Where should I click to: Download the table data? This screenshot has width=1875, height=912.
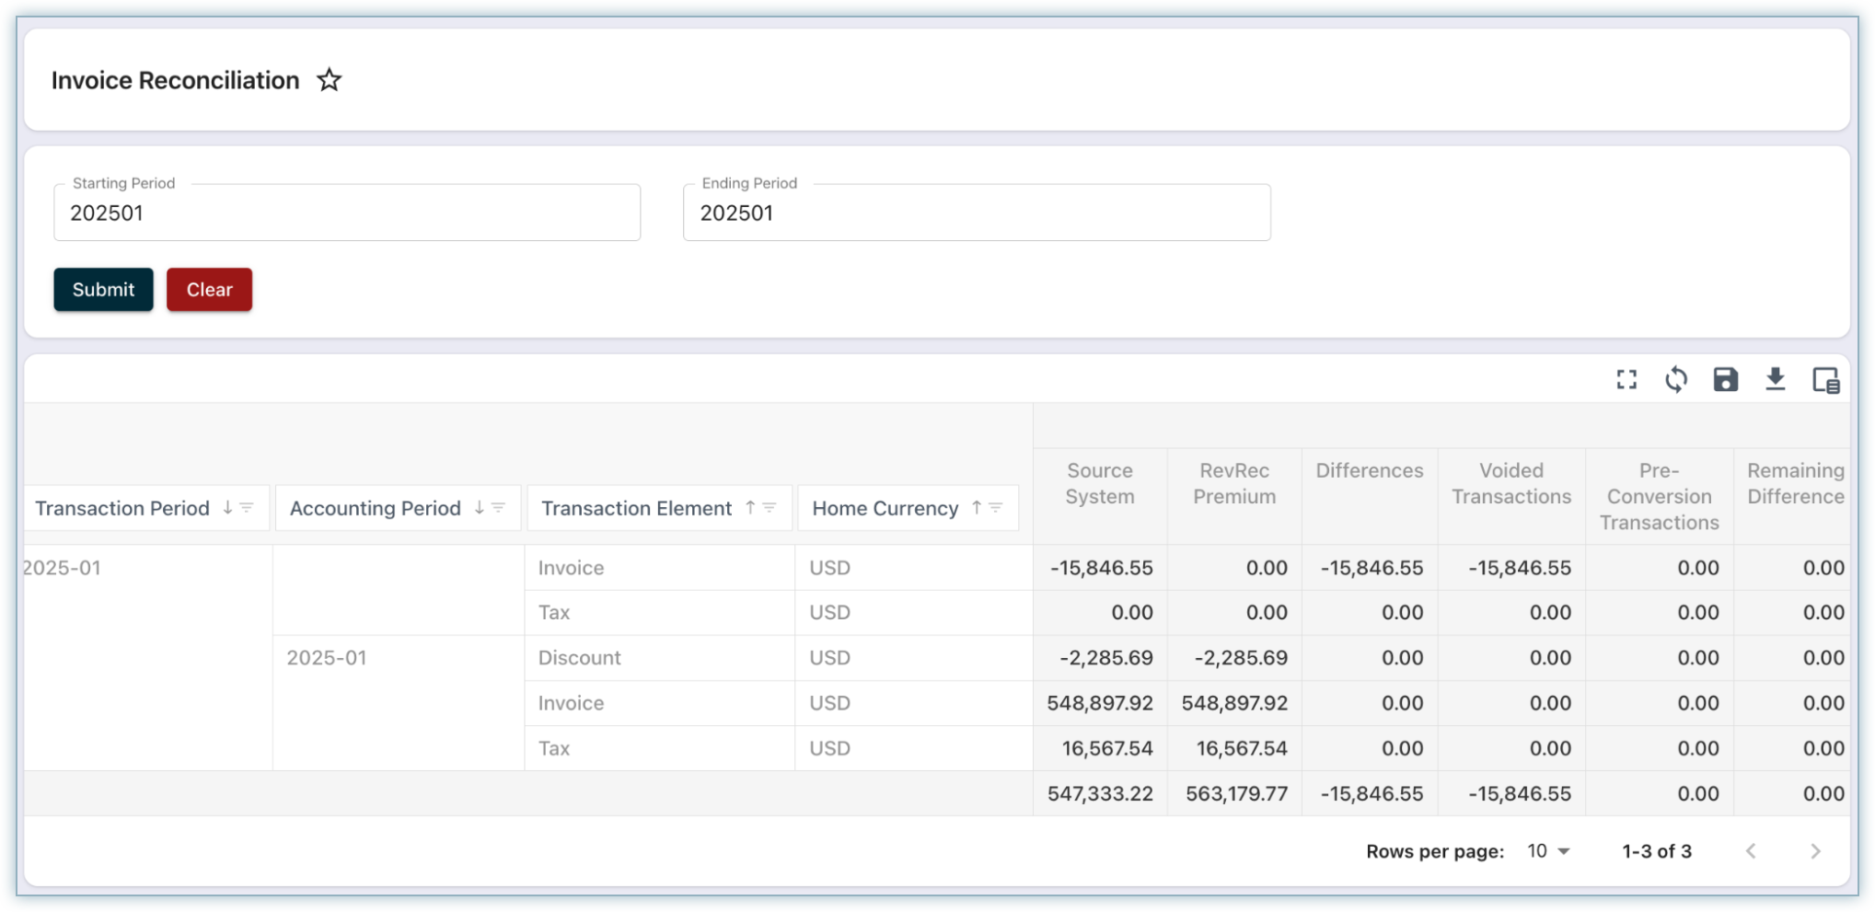point(1775,380)
